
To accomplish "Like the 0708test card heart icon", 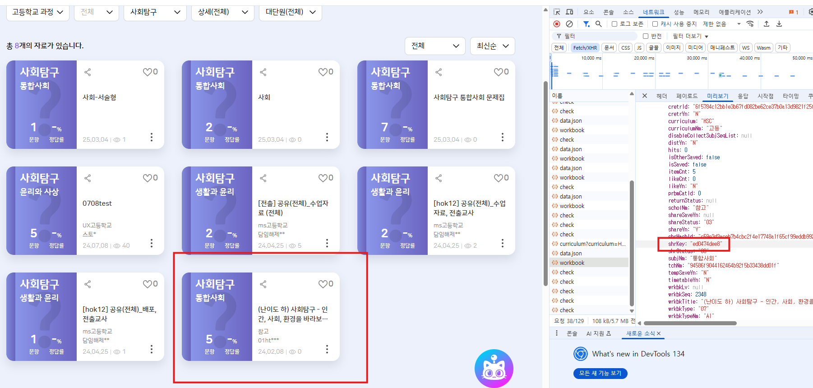I will (148, 178).
